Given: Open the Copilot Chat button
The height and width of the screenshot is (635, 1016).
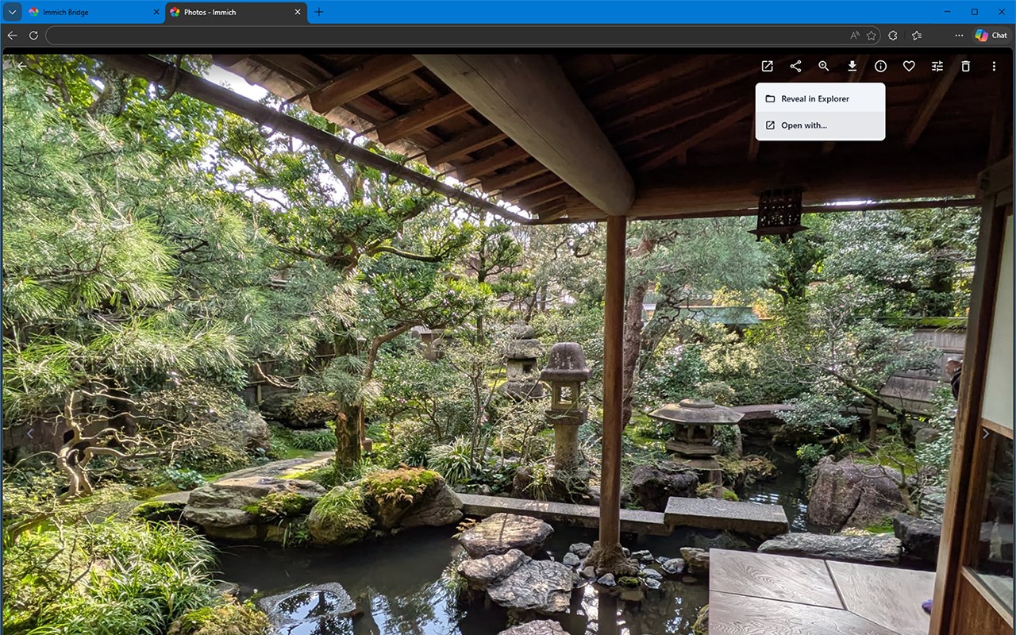Looking at the screenshot, I should 991,35.
